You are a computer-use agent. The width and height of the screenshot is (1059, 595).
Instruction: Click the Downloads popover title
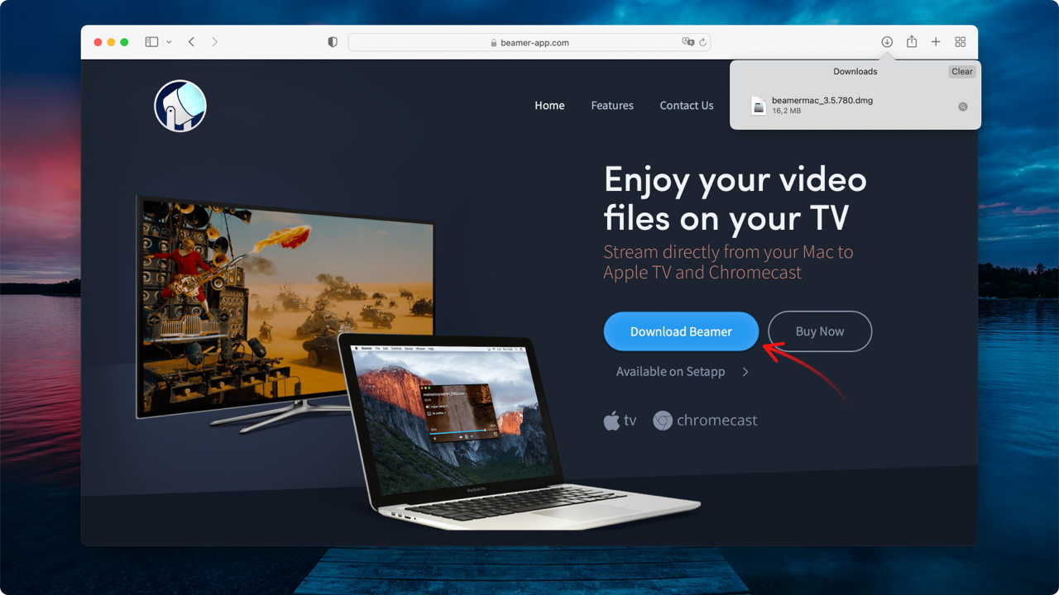[x=855, y=72]
